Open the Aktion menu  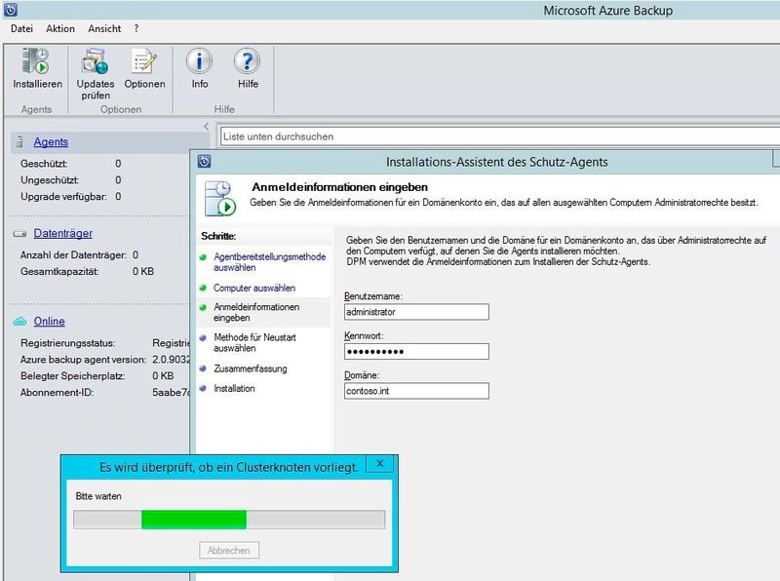[60, 29]
